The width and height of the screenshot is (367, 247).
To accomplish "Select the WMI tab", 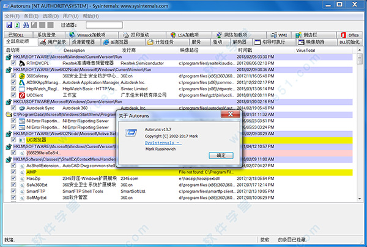I will click(x=278, y=35).
